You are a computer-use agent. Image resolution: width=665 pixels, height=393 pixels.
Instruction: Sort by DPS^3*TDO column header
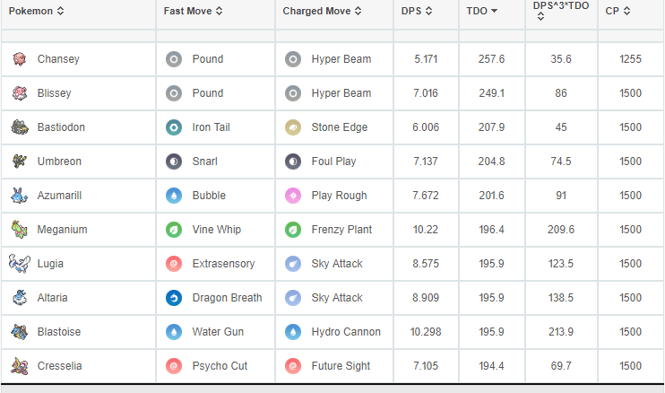(x=561, y=11)
